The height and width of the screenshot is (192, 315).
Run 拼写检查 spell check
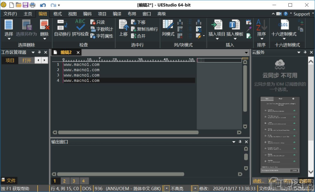coord(80,28)
